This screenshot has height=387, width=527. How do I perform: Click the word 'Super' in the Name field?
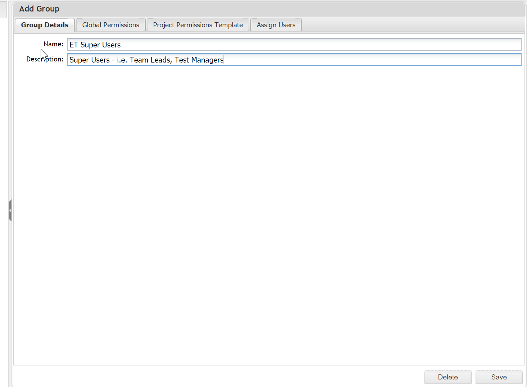tap(90, 45)
